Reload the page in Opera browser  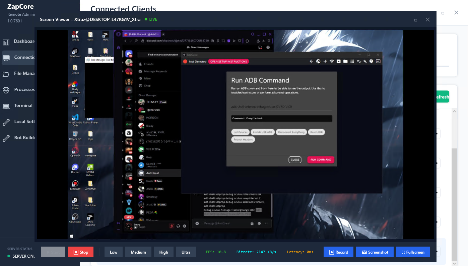click(136, 41)
